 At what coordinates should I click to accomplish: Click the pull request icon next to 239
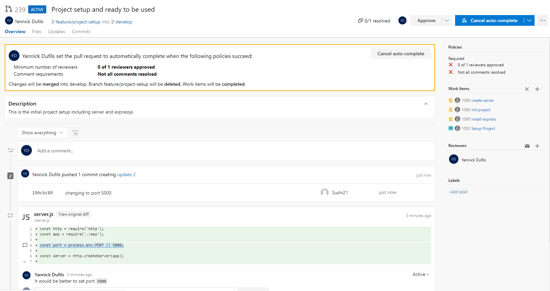(x=9, y=9)
